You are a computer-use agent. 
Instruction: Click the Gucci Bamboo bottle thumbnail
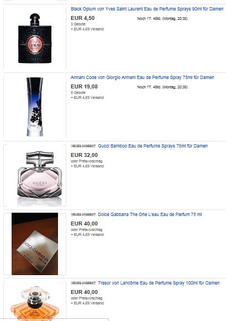click(40, 175)
